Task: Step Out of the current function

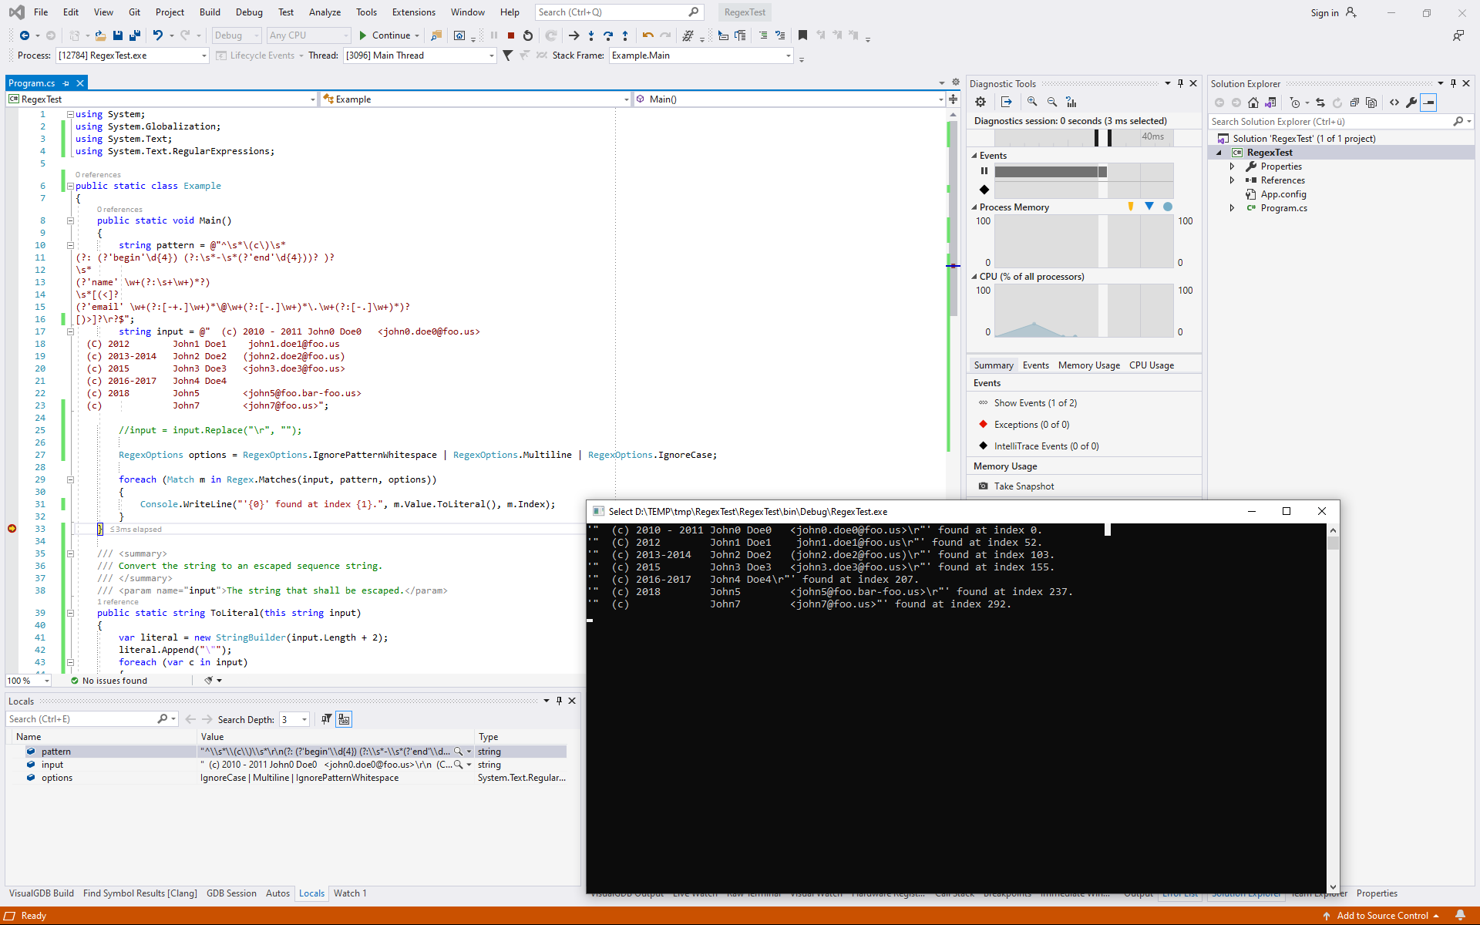Action: pyautogui.click(x=625, y=35)
